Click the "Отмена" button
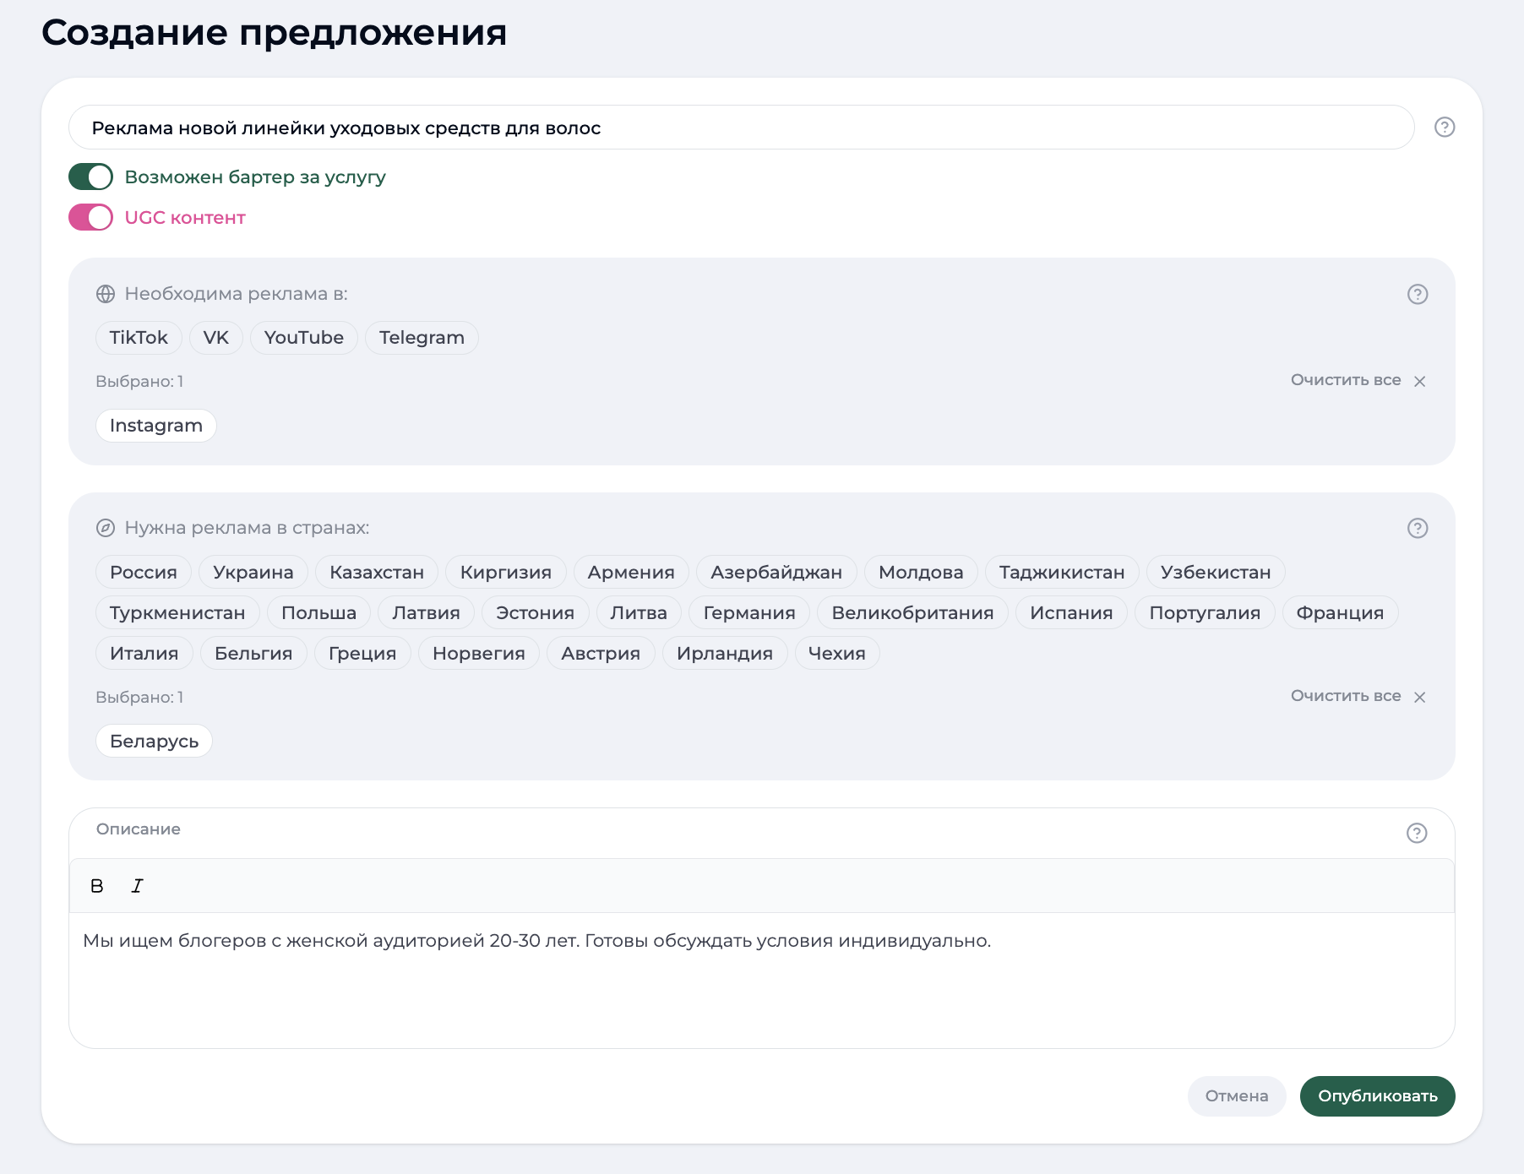 tap(1236, 1095)
